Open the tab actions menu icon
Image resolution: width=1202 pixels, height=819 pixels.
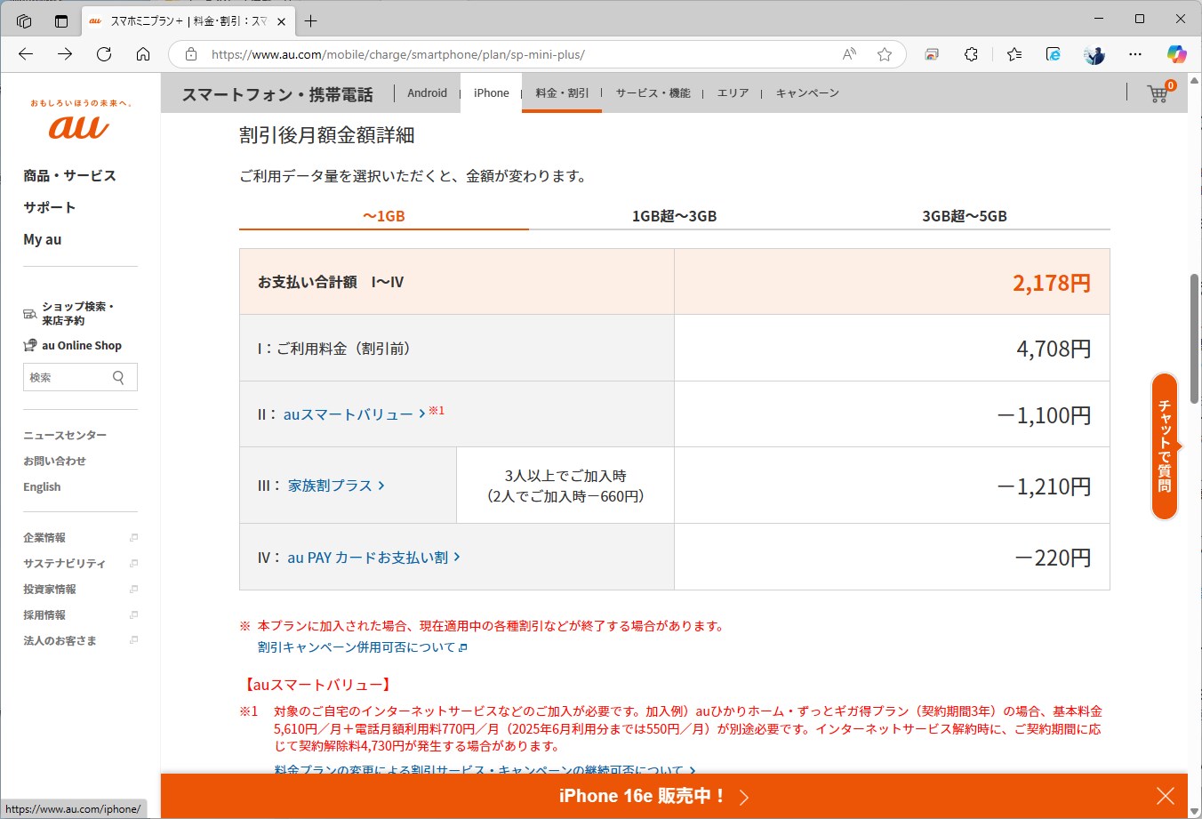pyautogui.click(x=61, y=20)
